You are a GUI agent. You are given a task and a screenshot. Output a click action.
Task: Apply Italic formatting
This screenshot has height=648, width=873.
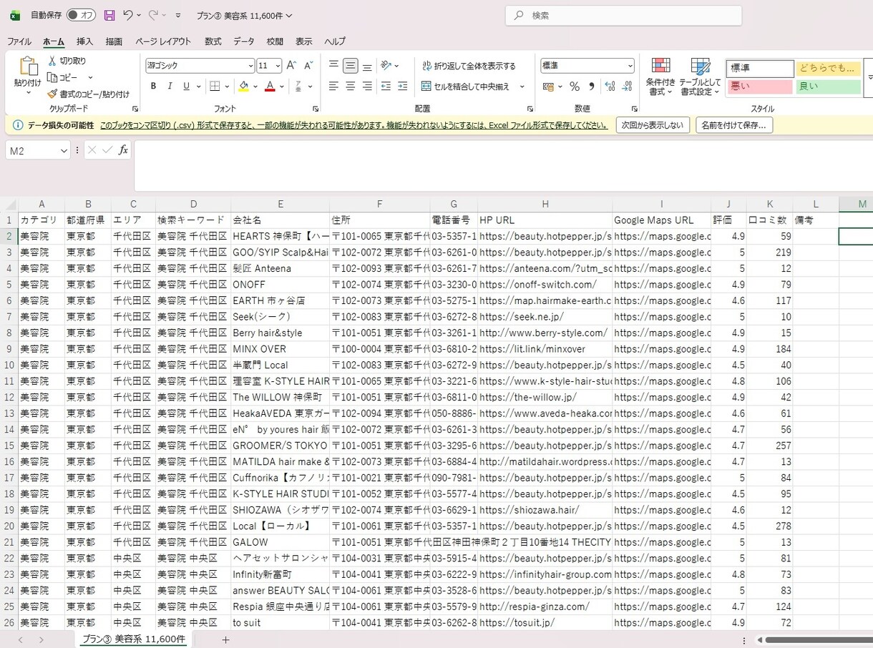point(170,87)
